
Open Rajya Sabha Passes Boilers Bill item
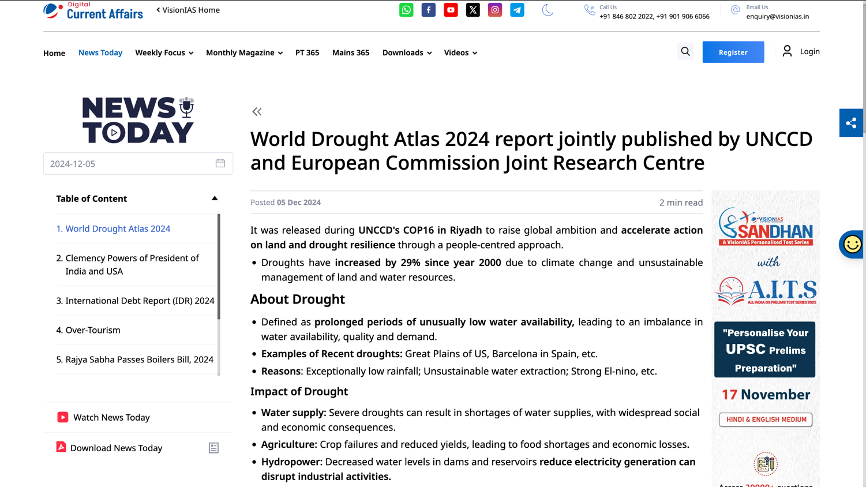[135, 359]
